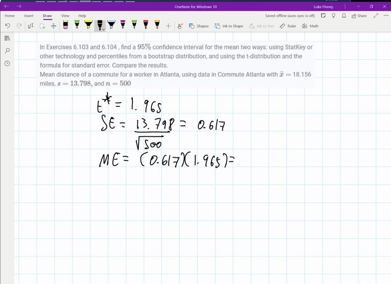The height and width of the screenshot is (284, 391).
Task: Open notifications with the bell icon
Action: click(343, 16)
